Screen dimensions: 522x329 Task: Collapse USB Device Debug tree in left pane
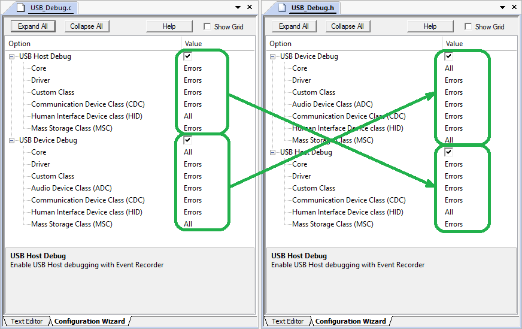click(x=13, y=140)
